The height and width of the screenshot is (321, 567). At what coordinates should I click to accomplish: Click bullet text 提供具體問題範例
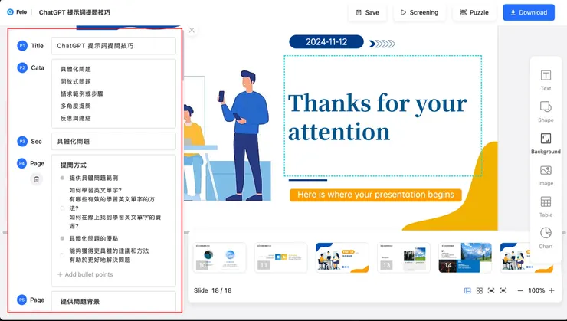point(93,178)
